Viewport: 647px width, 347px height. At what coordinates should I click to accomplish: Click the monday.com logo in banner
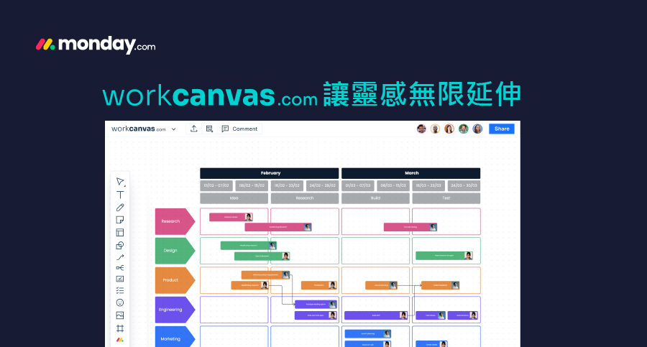(x=96, y=45)
